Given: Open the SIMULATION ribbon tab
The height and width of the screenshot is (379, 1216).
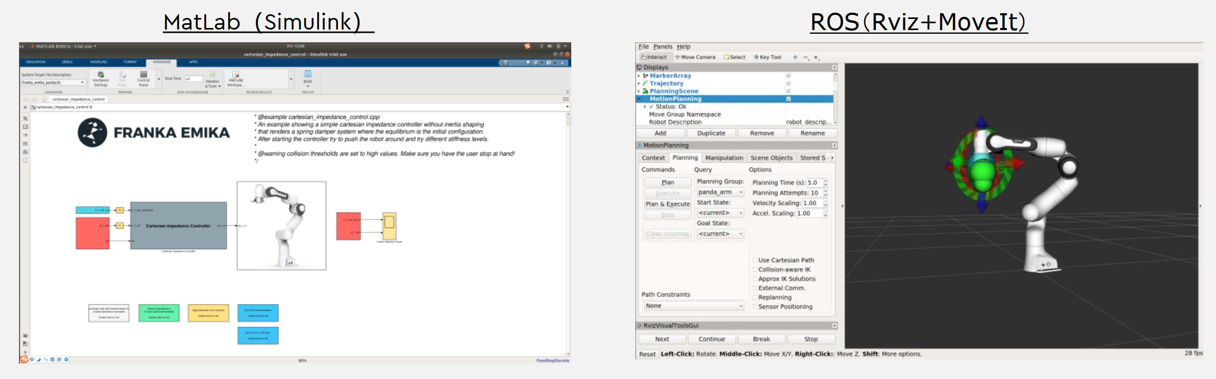Looking at the screenshot, I should [36, 62].
